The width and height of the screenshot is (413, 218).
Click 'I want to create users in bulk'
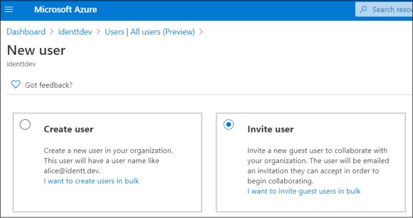point(91,181)
